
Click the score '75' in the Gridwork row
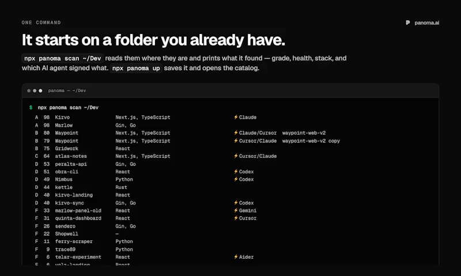click(x=47, y=149)
